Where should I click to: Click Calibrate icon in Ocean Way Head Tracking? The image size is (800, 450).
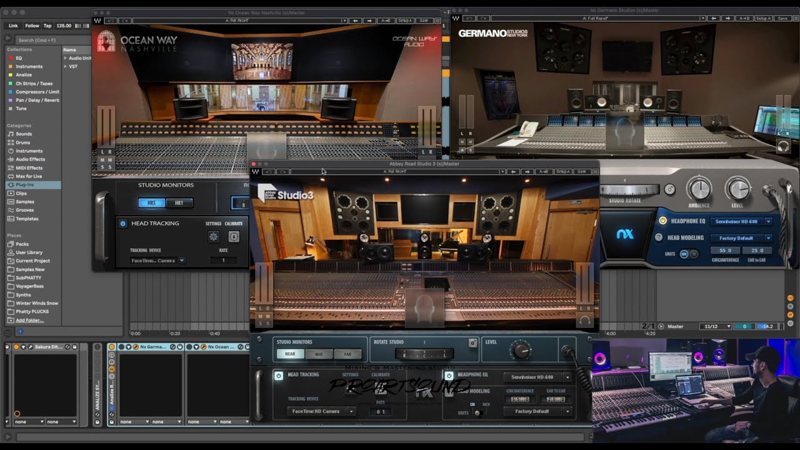click(x=234, y=237)
